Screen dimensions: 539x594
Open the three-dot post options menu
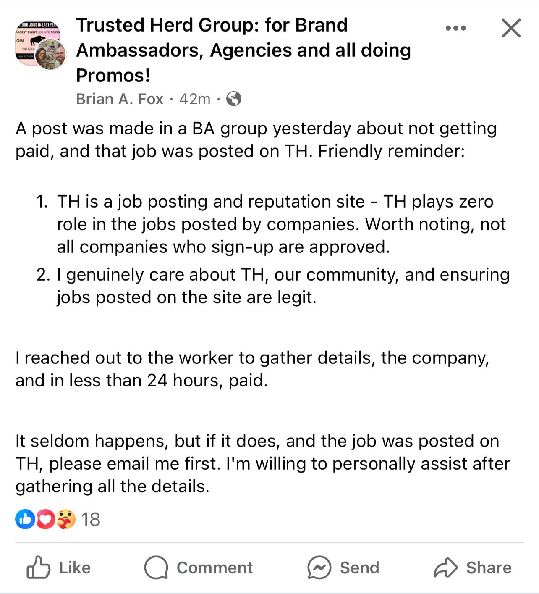(455, 28)
